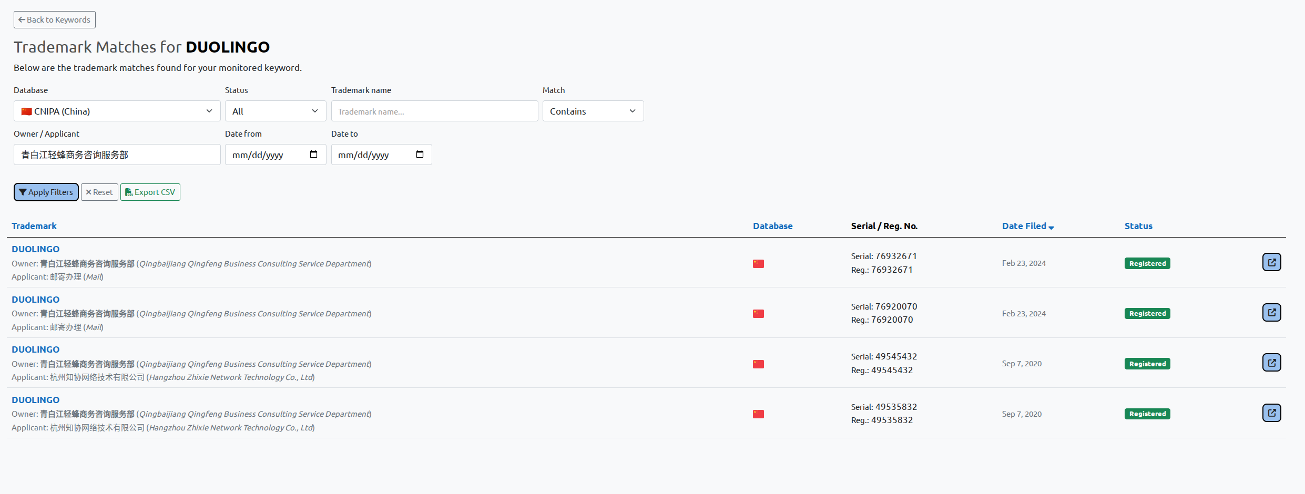Open the external link for serial 76932671
The height and width of the screenshot is (494, 1305).
click(x=1271, y=262)
